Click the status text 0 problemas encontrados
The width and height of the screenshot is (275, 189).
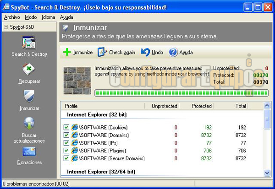click(36, 184)
